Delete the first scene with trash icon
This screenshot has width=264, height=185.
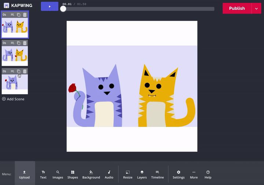click(x=25, y=15)
